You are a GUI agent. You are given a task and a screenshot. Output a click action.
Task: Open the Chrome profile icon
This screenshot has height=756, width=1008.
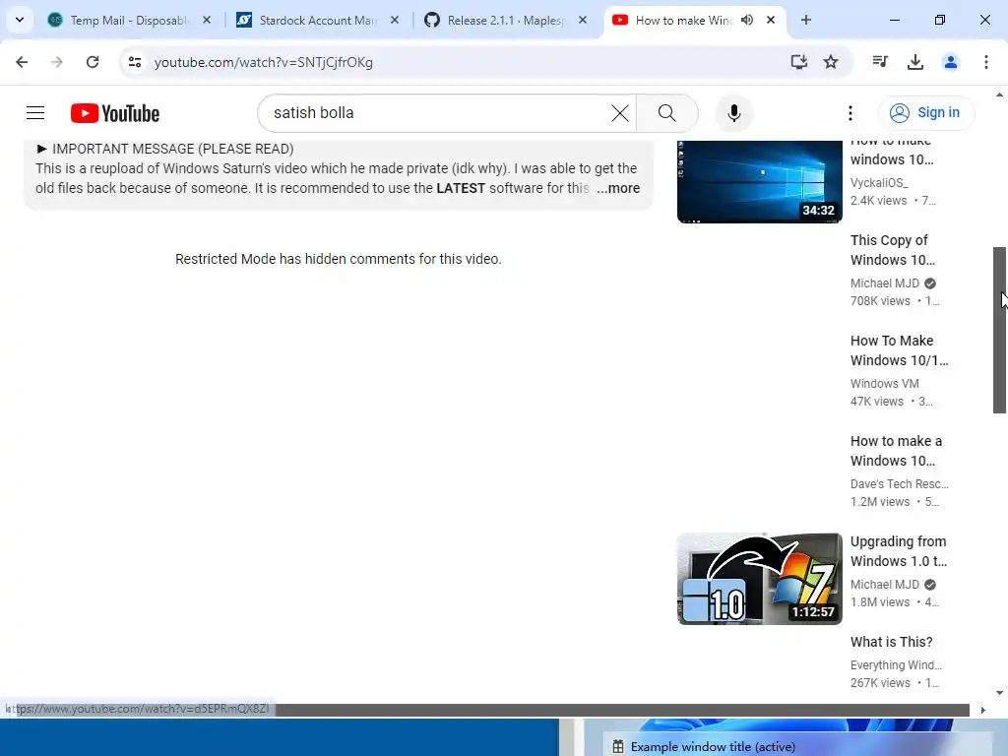[950, 62]
